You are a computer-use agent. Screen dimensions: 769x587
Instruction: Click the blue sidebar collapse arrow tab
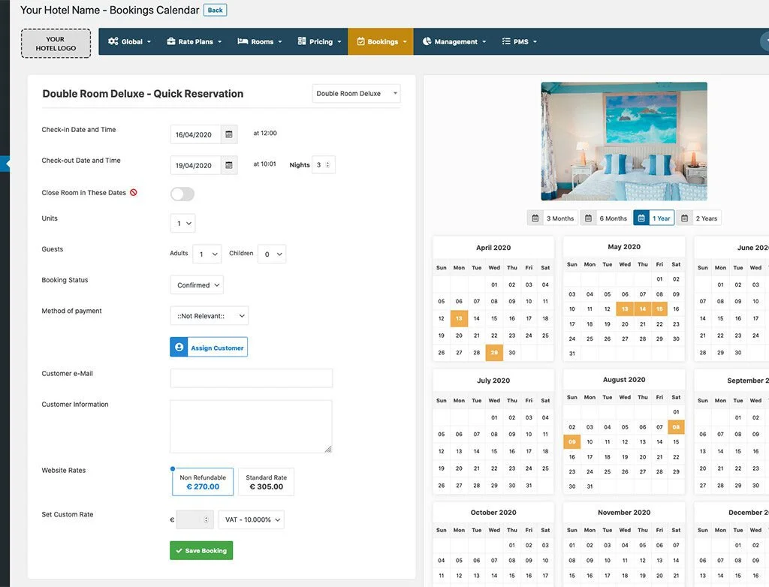coord(5,164)
